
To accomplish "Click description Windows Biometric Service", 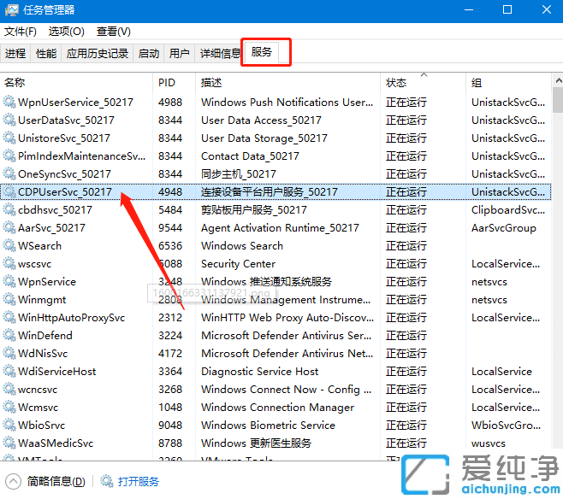I will click(x=268, y=426).
